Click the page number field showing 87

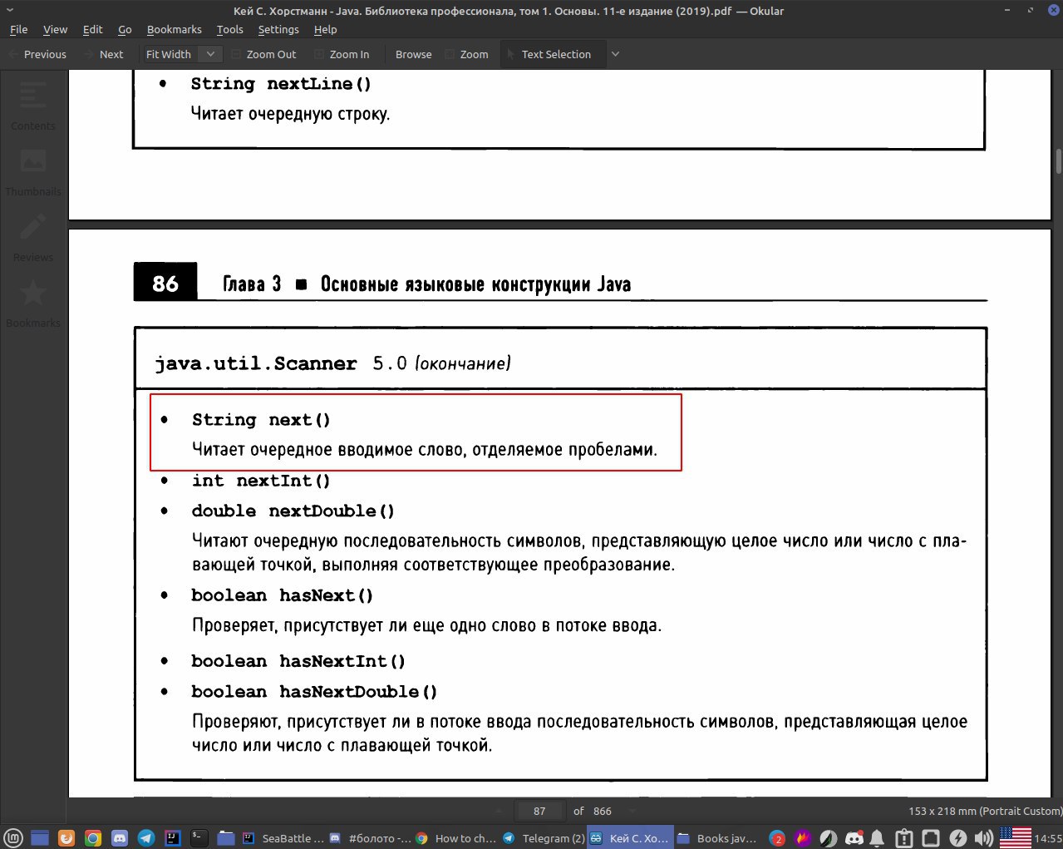pyautogui.click(x=539, y=811)
